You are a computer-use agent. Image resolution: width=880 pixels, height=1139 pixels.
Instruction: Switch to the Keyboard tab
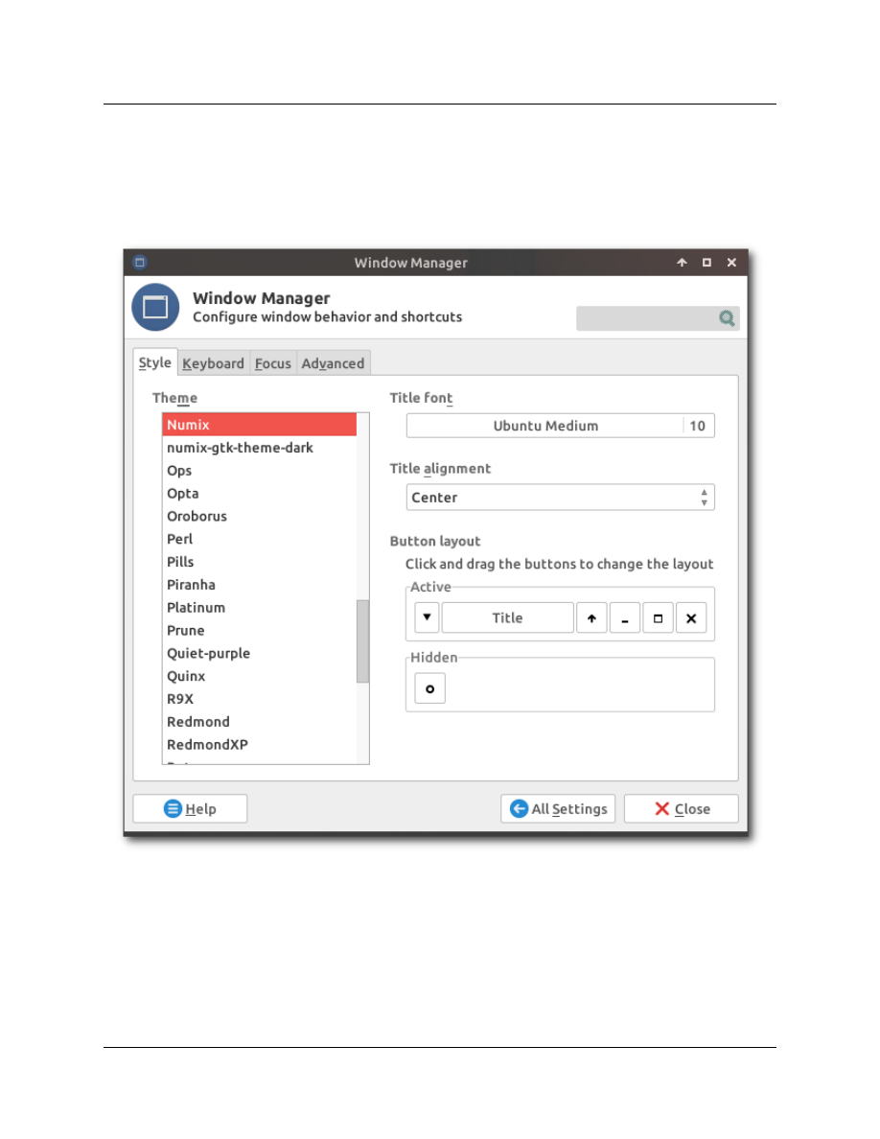click(x=213, y=363)
